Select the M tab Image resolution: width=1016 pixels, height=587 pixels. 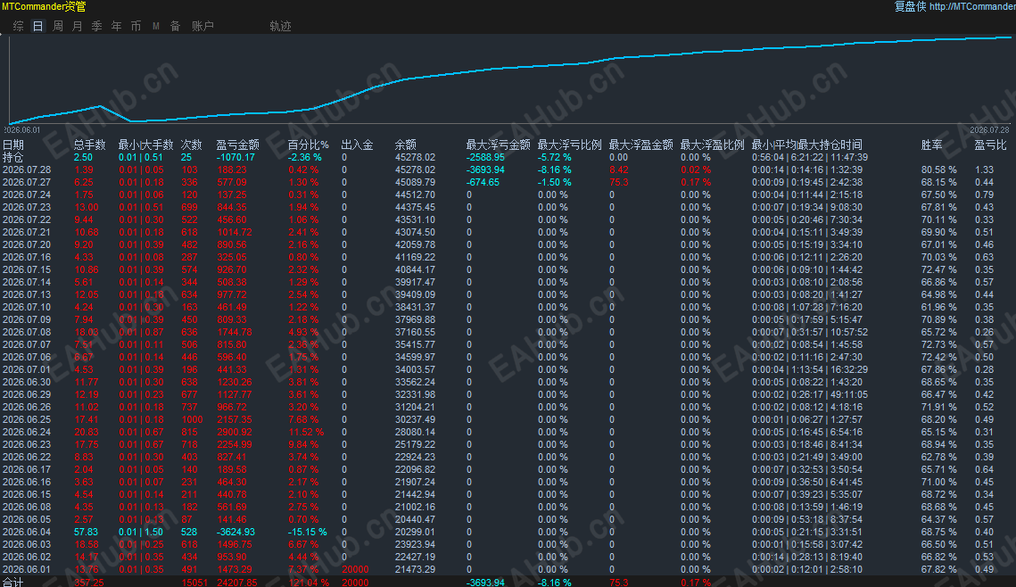(155, 26)
